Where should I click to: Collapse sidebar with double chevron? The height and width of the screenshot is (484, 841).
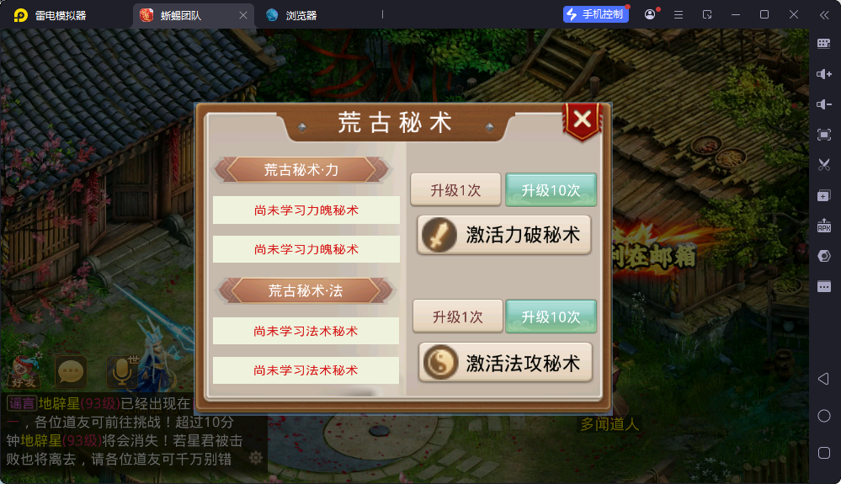pos(824,15)
